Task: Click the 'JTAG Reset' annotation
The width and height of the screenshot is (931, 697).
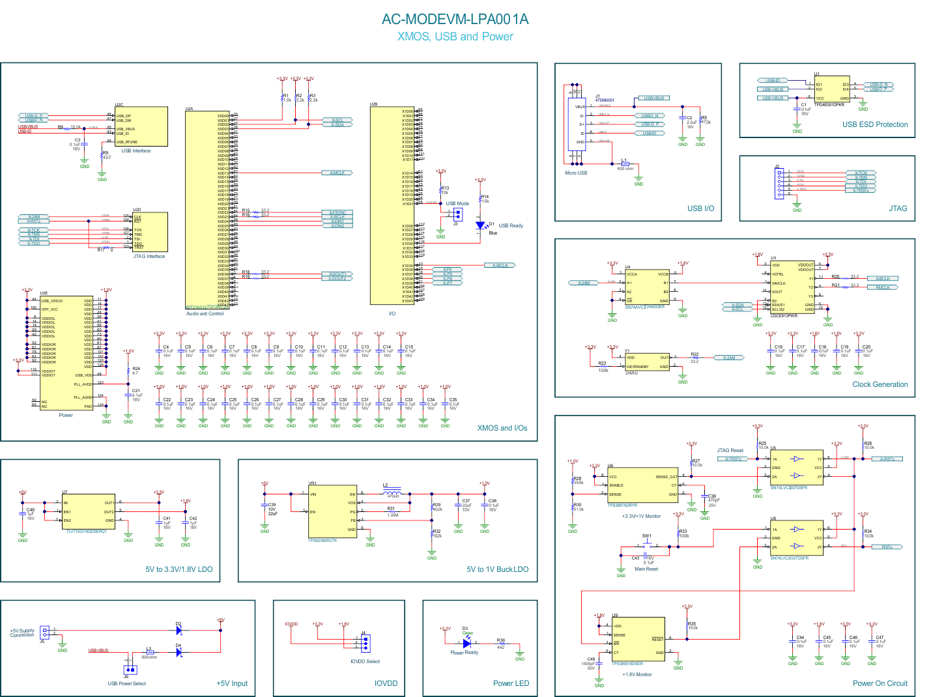Action: coord(730,450)
